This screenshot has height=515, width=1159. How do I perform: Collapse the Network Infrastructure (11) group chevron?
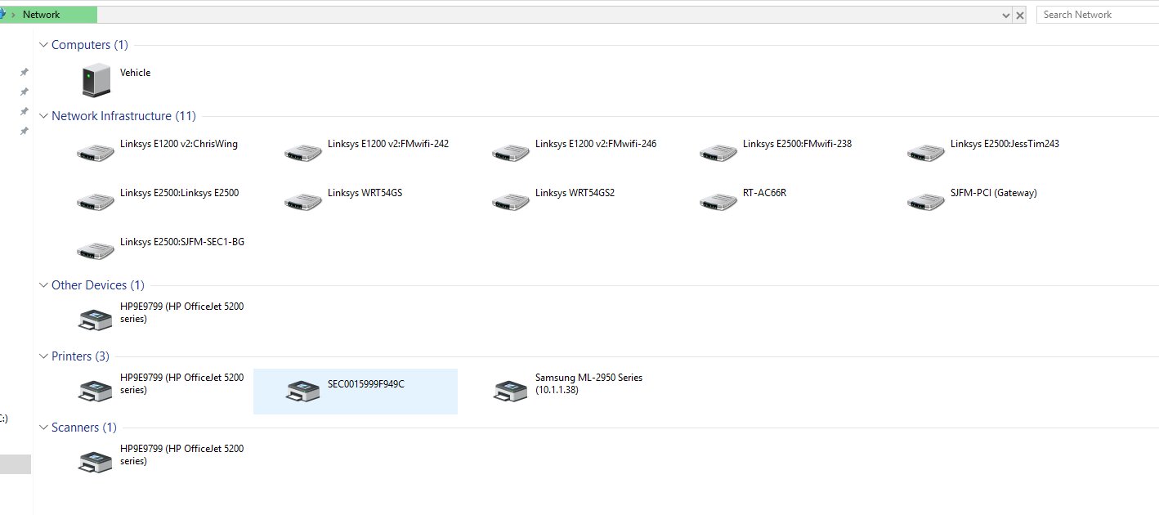43,116
